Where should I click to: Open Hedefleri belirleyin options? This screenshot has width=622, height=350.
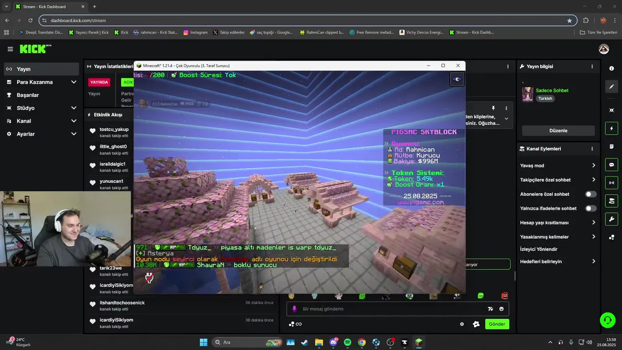click(558, 261)
